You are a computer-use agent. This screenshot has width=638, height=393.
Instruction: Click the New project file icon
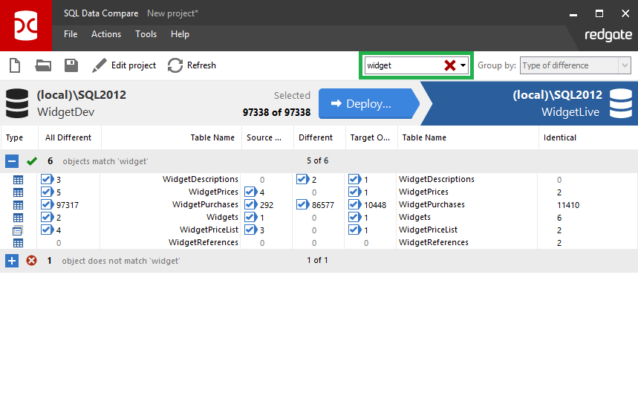(14, 65)
